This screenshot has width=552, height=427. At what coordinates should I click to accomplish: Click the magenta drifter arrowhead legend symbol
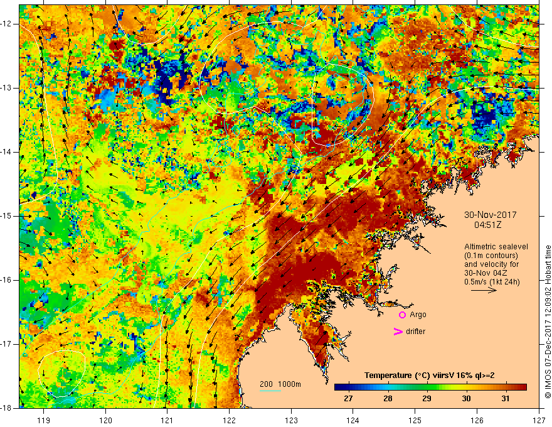[x=398, y=332]
